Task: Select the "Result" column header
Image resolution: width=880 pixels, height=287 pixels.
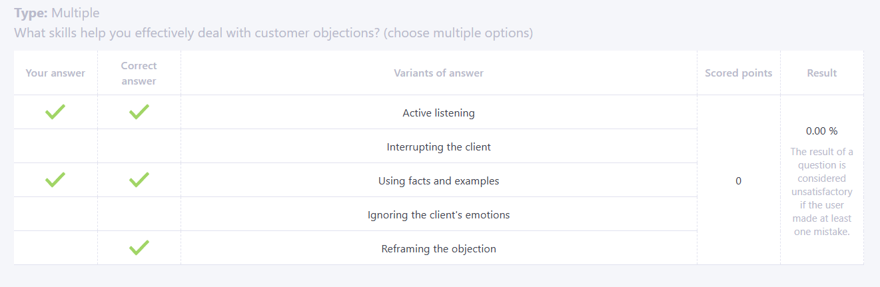Action: [821, 73]
